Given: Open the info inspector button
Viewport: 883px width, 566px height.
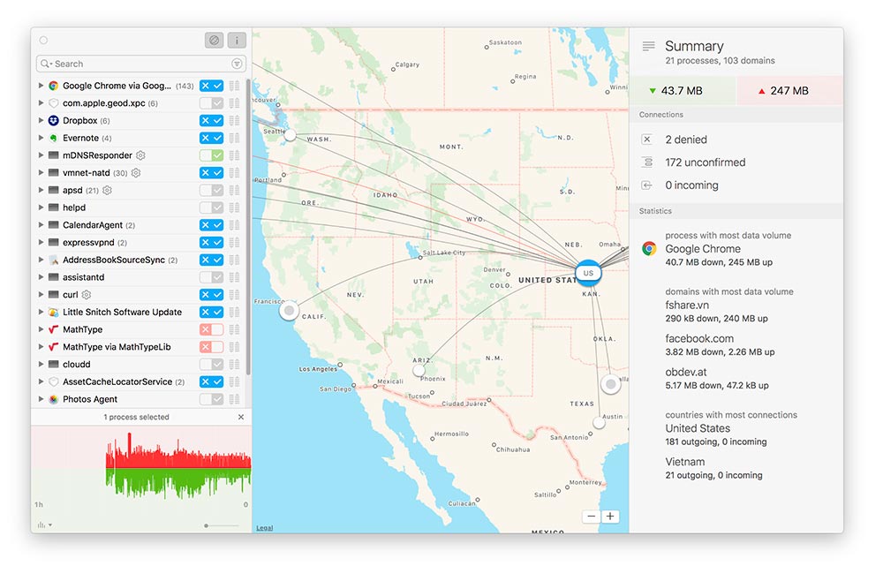Looking at the screenshot, I should click(x=237, y=40).
